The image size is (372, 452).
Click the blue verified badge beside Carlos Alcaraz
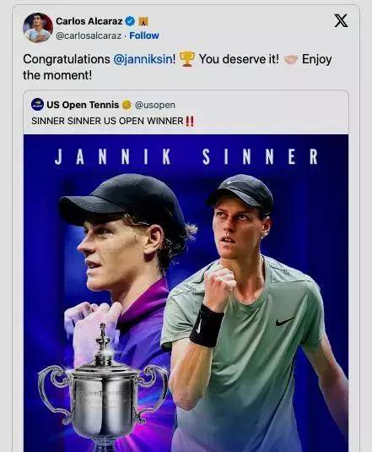(131, 21)
